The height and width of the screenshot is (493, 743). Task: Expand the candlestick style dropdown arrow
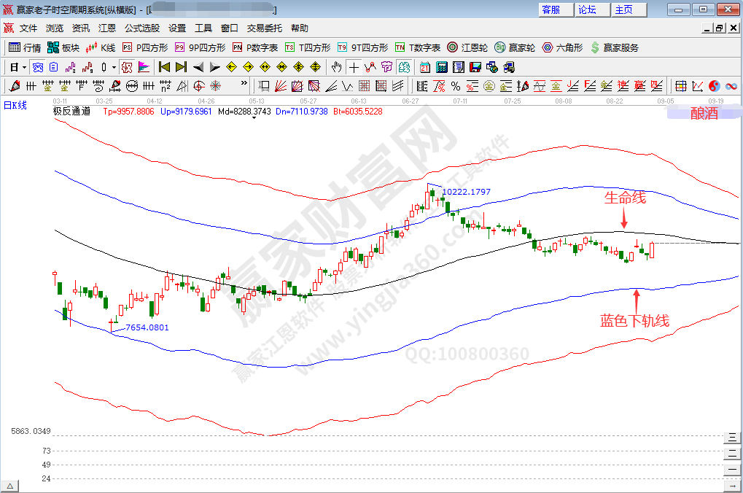click(114, 67)
